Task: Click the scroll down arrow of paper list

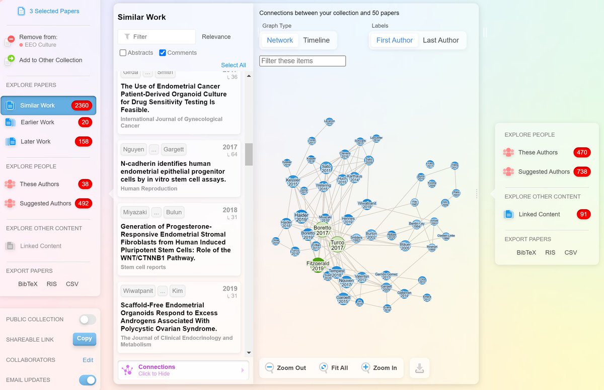Action: point(249,353)
